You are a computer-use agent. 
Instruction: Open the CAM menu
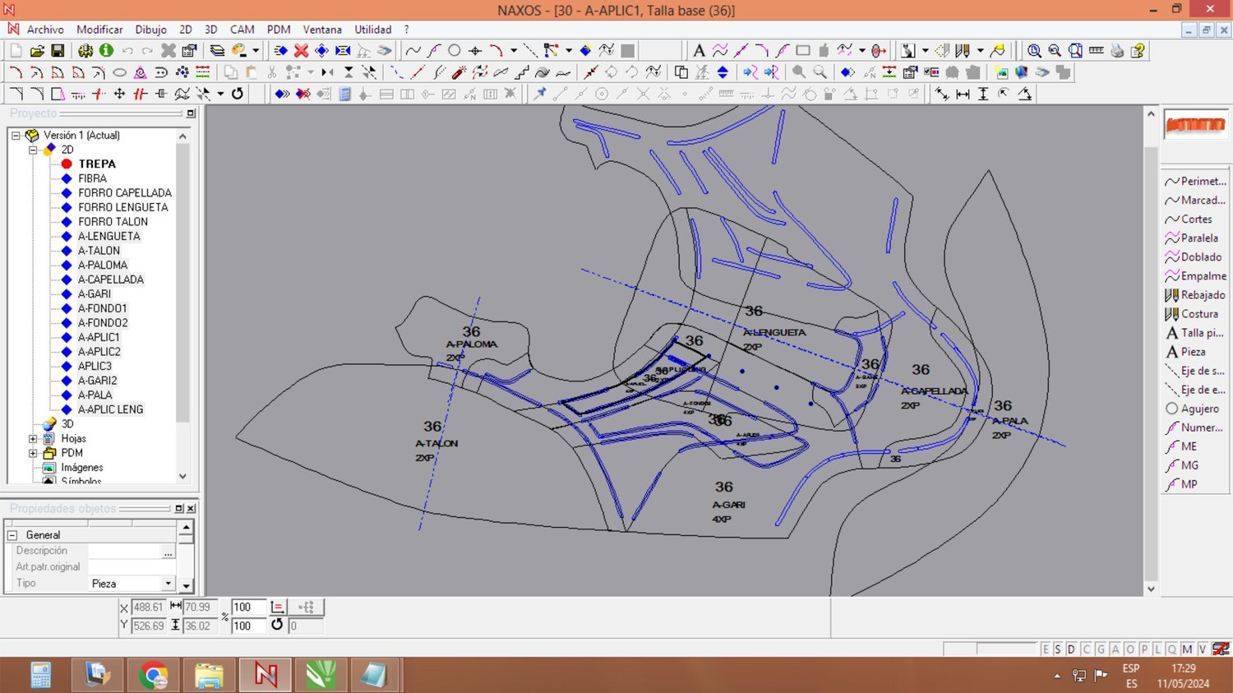(x=242, y=30)
